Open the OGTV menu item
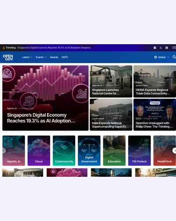This screenshot has width=176, height=221. click(x=65, y=57)
